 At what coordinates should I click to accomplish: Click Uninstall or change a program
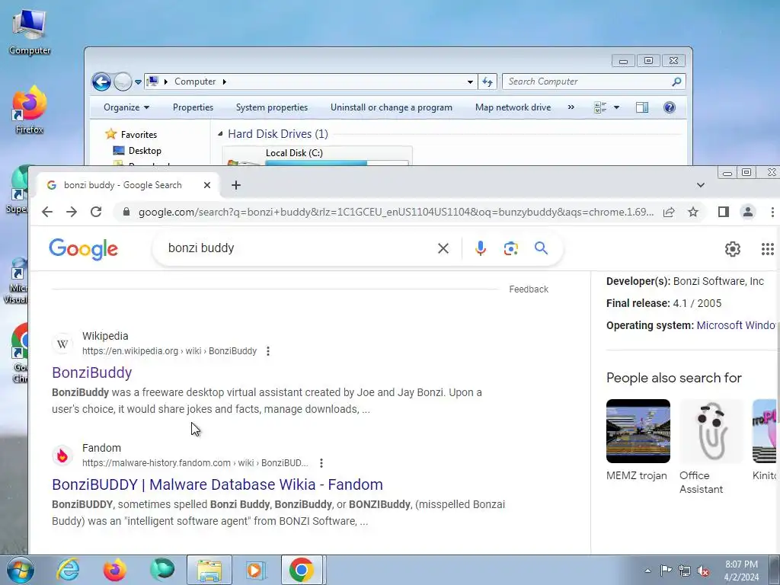tap(392, 107)
